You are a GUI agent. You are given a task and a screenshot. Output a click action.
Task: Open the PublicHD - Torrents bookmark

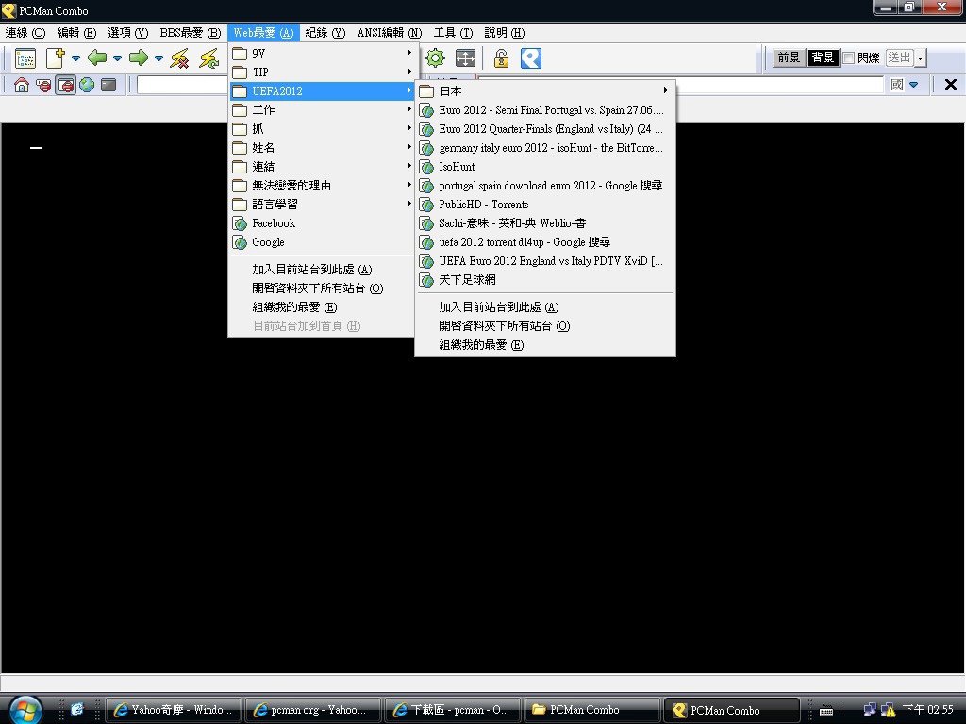pos(545,205)
